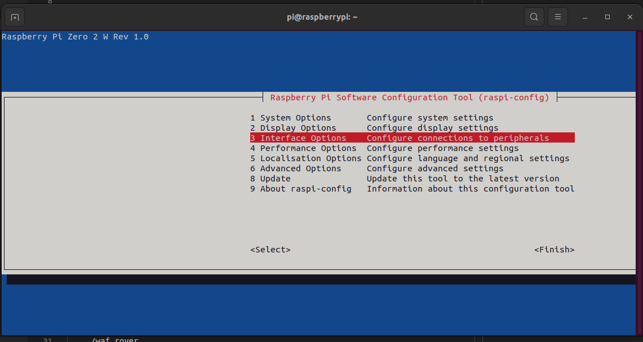Select 4 Performance Options
Screen dimensions: 643x342
tap(303, 148)
